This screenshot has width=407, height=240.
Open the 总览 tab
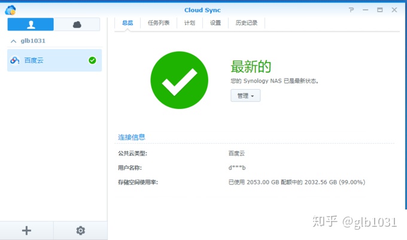127,23
